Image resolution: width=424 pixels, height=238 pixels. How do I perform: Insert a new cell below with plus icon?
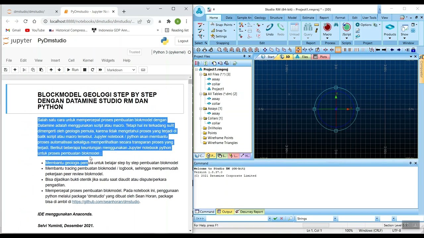(x=15, y=70)
